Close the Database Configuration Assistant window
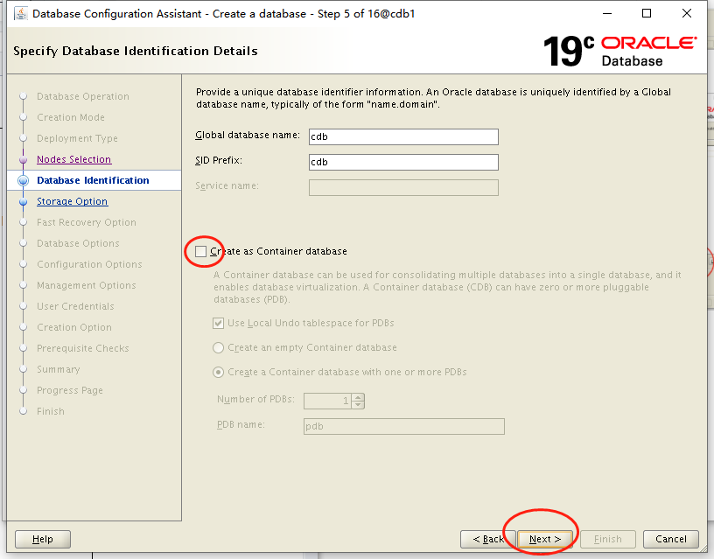This screenshot has width=714, height=559. point(687,14)
